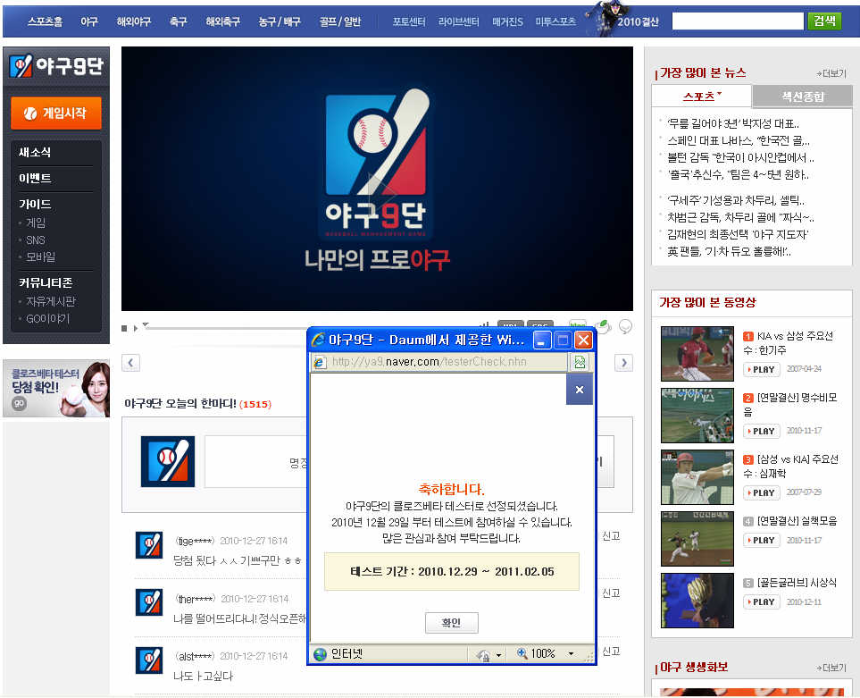Open 자유게시판 in the sidebar community section
860x698 pixels.
point(50,301)
